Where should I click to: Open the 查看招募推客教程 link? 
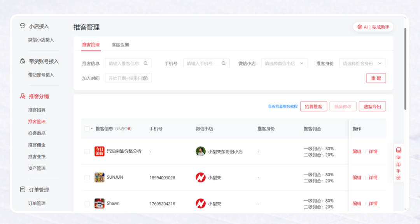click(281, 106)
